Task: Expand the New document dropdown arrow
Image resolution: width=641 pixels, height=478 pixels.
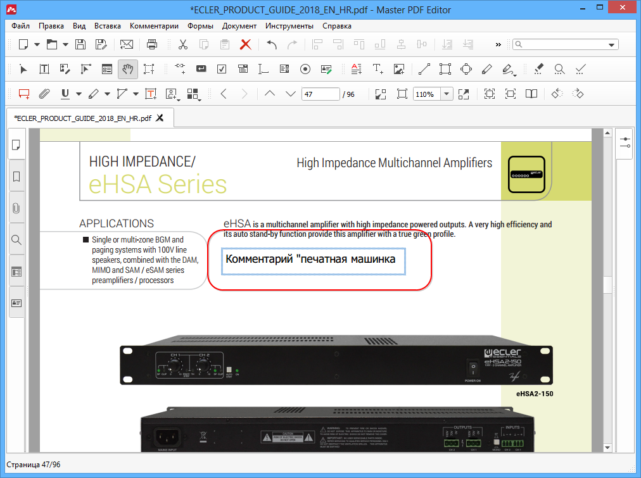Action: [x=37, y=44]
